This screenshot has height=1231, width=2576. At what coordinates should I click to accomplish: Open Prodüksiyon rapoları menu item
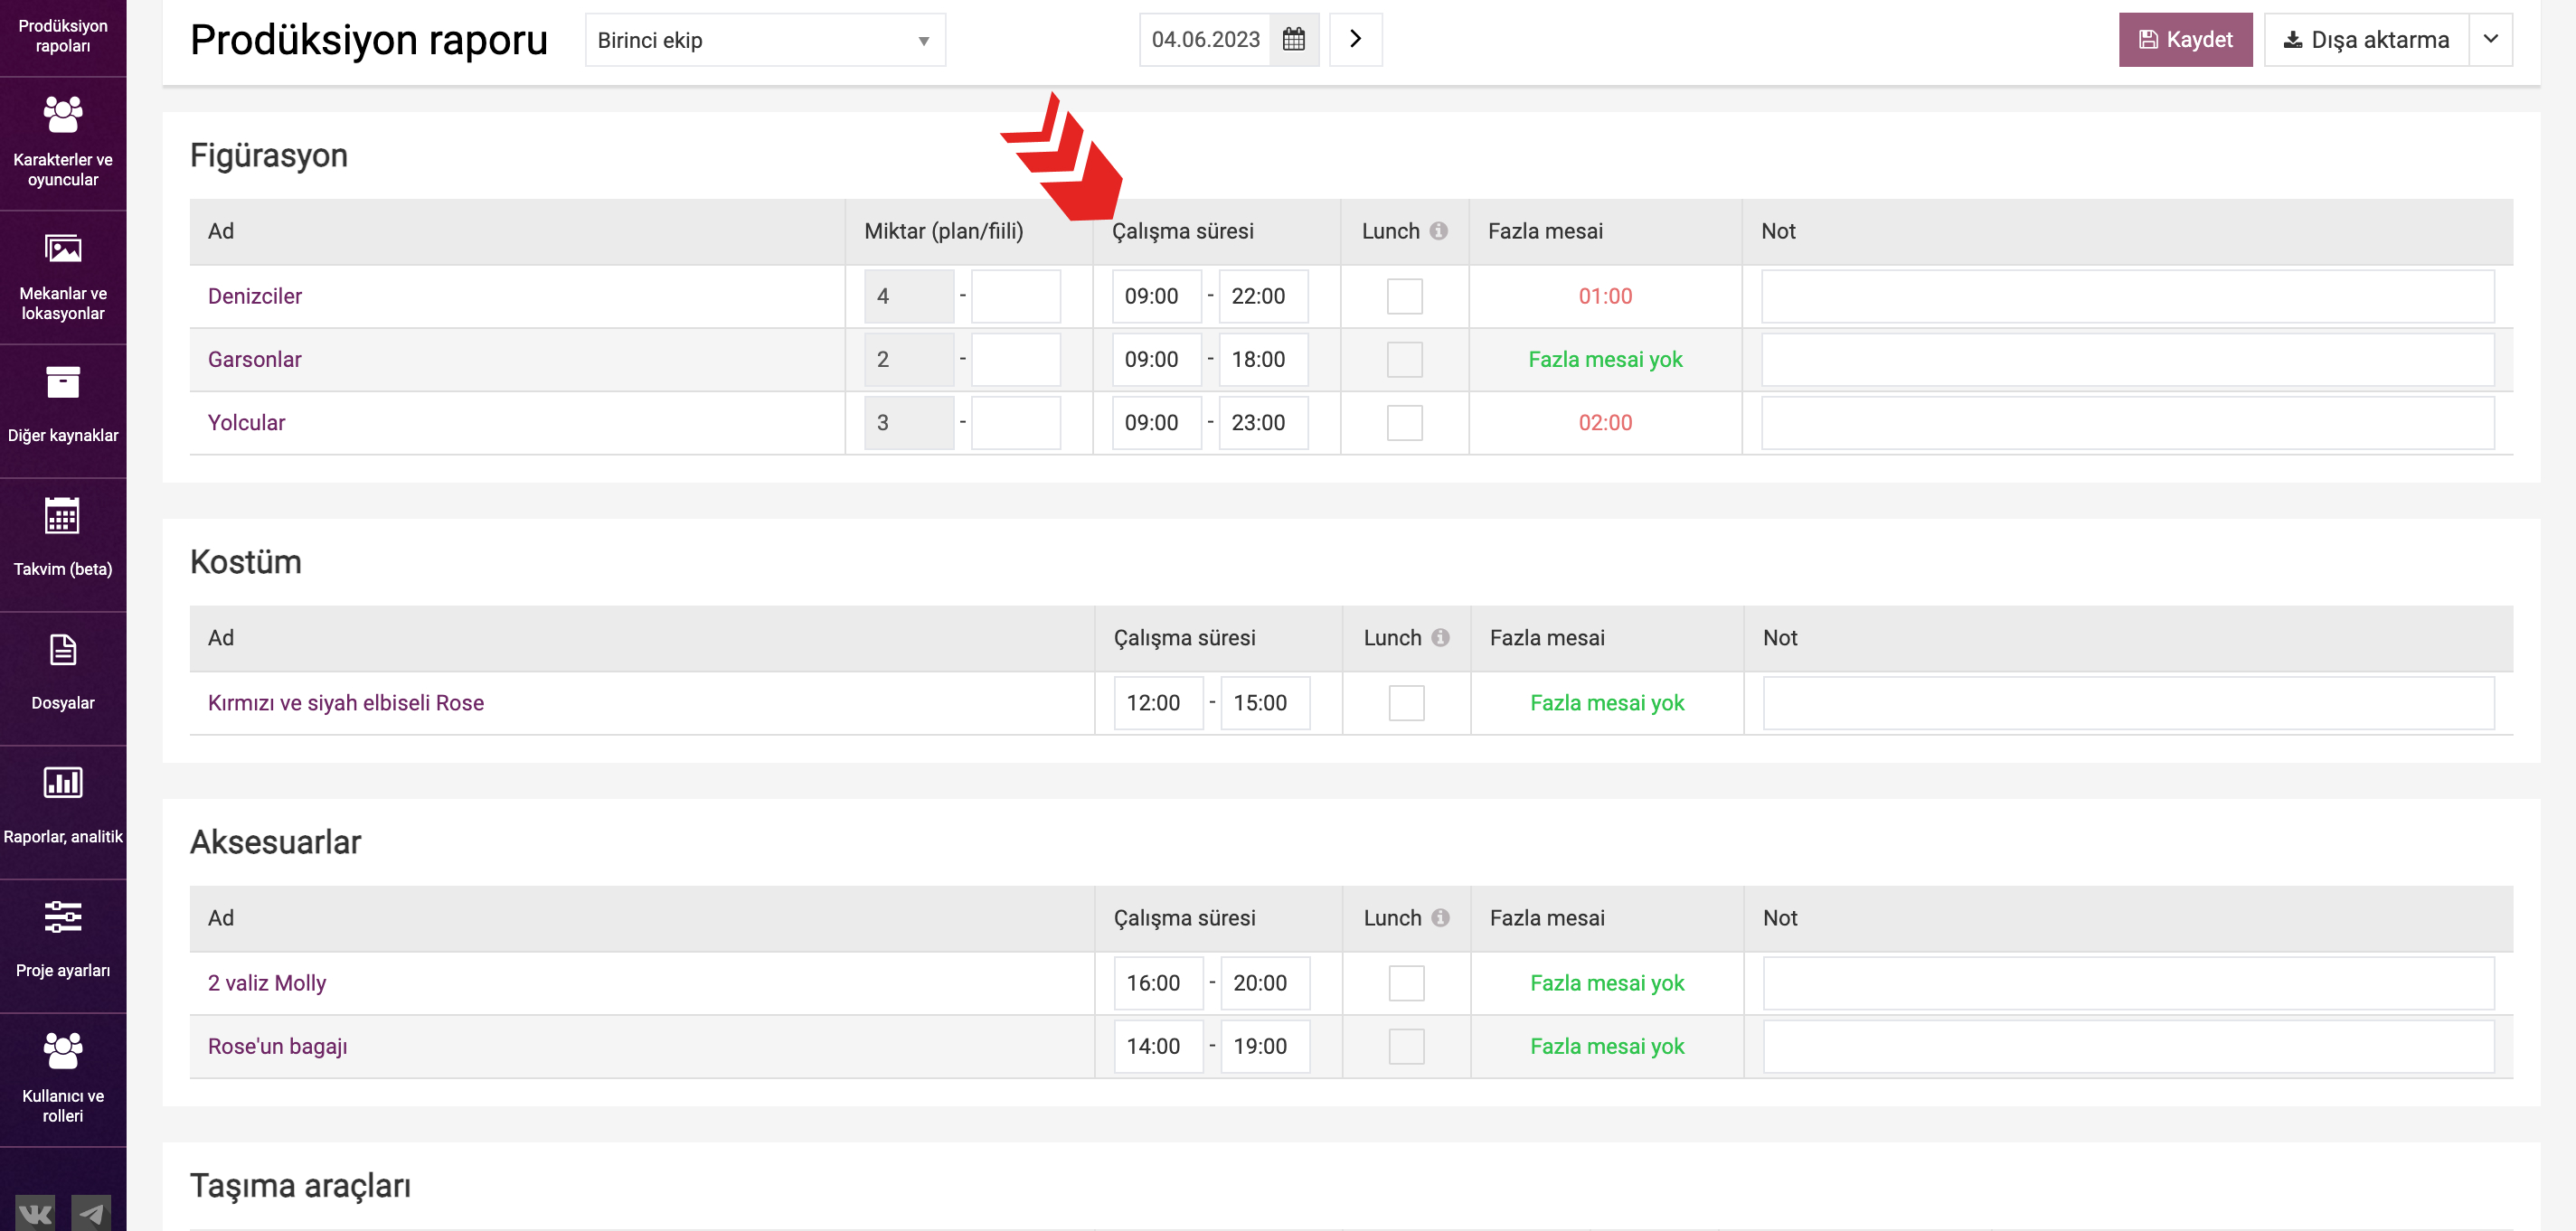pyautogui.click(x=63, y=36)
